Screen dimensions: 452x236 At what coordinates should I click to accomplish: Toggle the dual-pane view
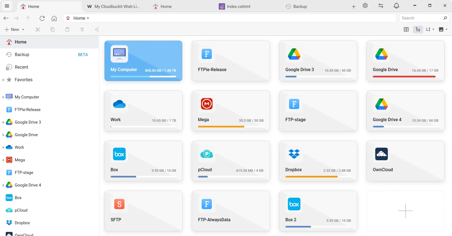coord(406,30)
